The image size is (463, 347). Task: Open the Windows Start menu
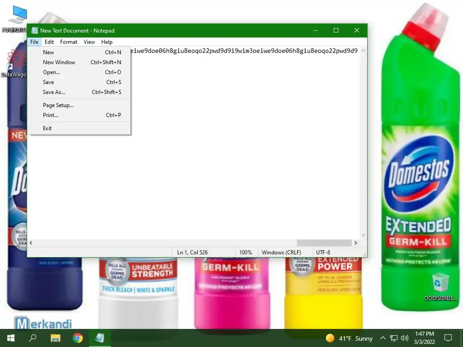pyautogui.click(x=11, y=338)
